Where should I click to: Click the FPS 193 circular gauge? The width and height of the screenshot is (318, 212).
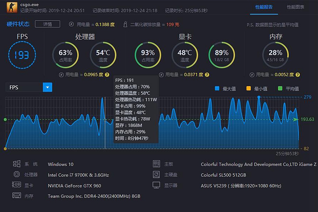(x=22, y=55)
